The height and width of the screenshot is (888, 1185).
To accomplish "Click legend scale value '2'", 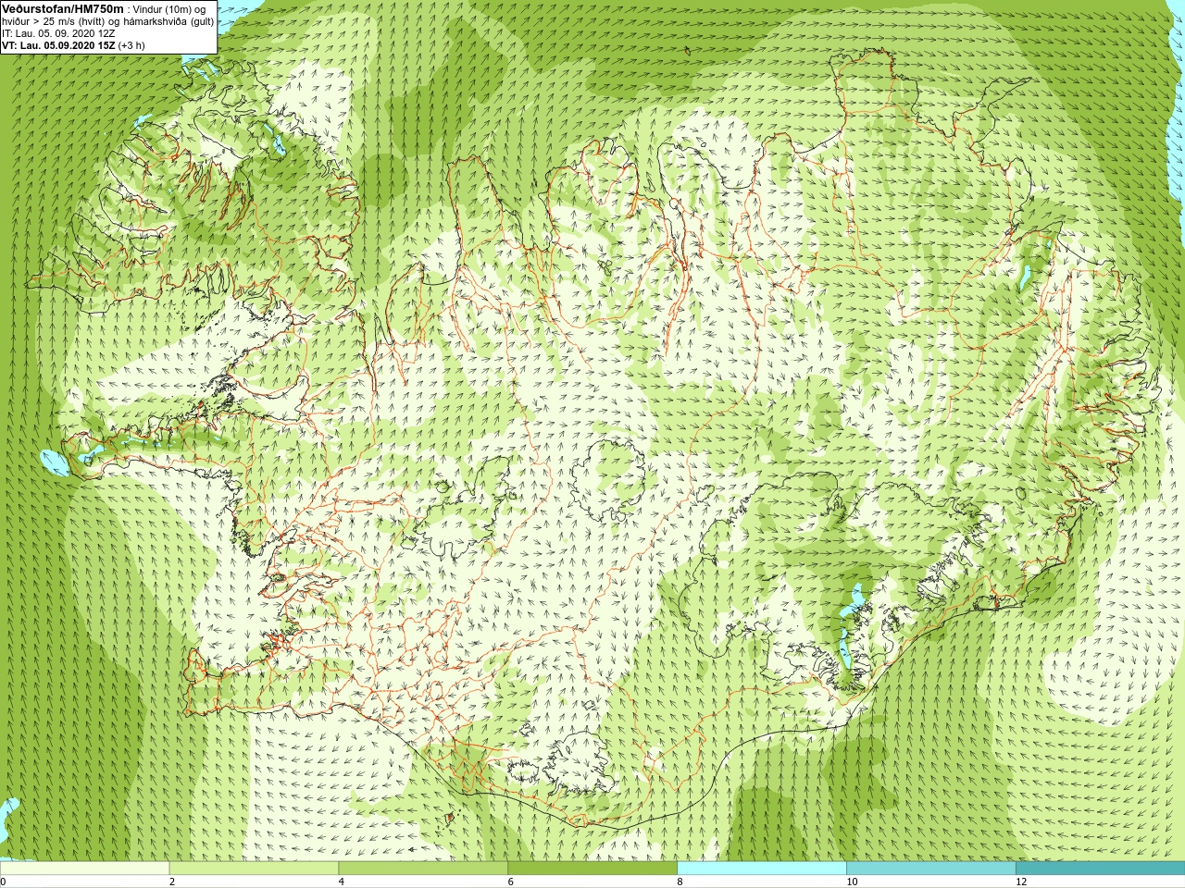I will point(172,882).
